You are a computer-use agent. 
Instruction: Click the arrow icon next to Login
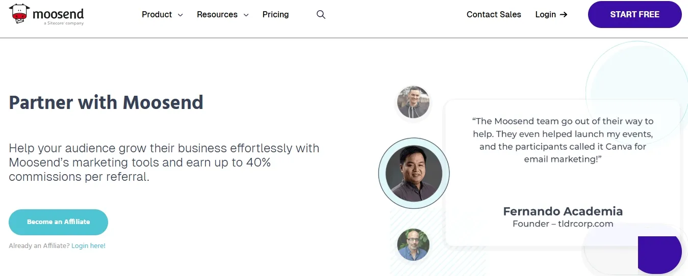[x=564, y=14]
